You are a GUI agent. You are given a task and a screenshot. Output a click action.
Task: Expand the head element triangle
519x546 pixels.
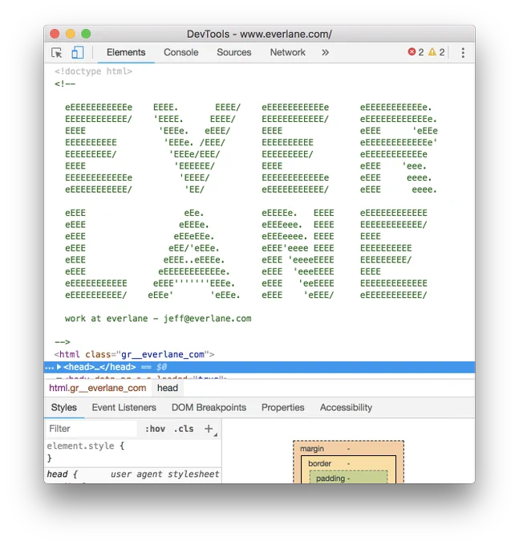coord(59,367)
